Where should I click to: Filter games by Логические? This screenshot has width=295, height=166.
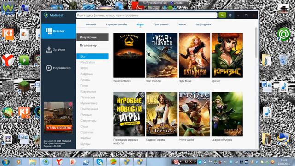(x=88, y=97)
